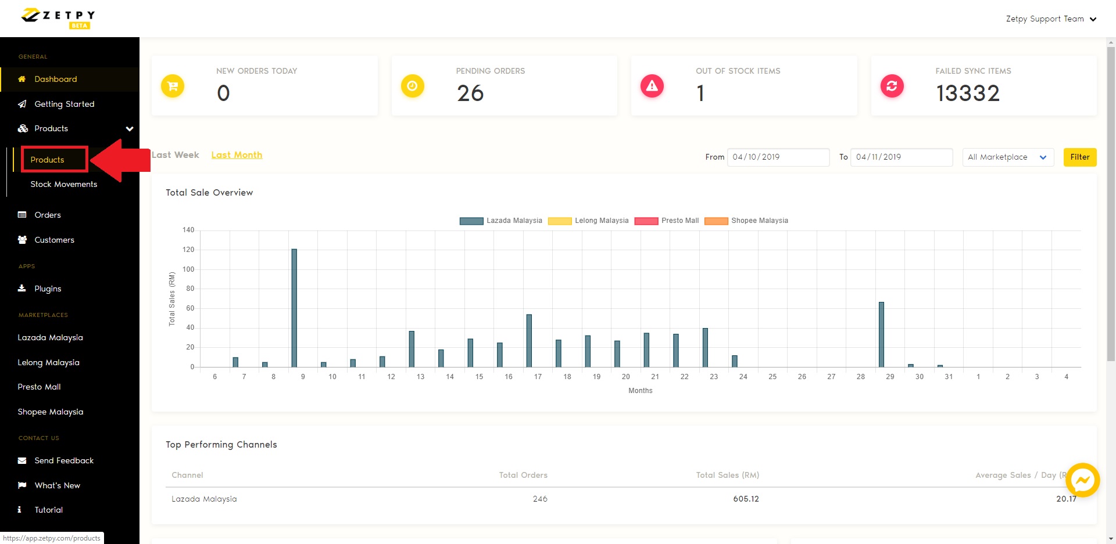1116x544 pixels.
Task: Select the Last Week range link
Action: coord(176,155)
